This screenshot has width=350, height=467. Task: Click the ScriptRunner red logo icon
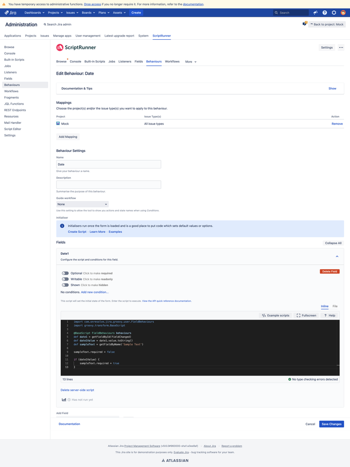[60, 47]
